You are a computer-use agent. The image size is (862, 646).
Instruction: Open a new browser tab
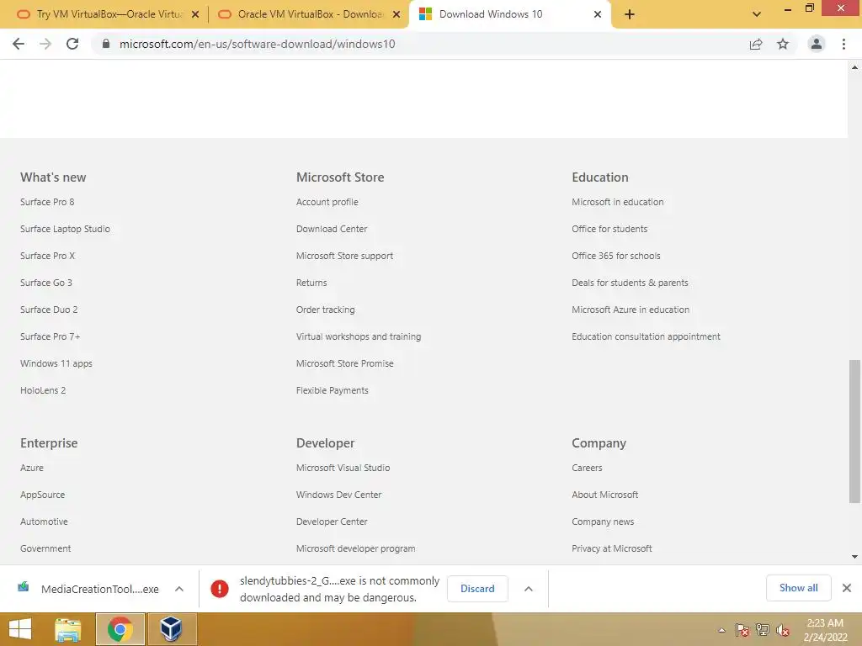click(630, 14)
